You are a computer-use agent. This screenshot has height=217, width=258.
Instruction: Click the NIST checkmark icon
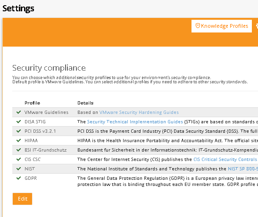point(18,169)
